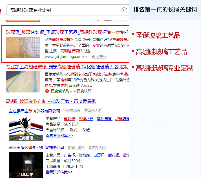Open the glass sheet thumbnail image
Screen dimensions: 201x179
pyautogui.click(x=23, y=82)
